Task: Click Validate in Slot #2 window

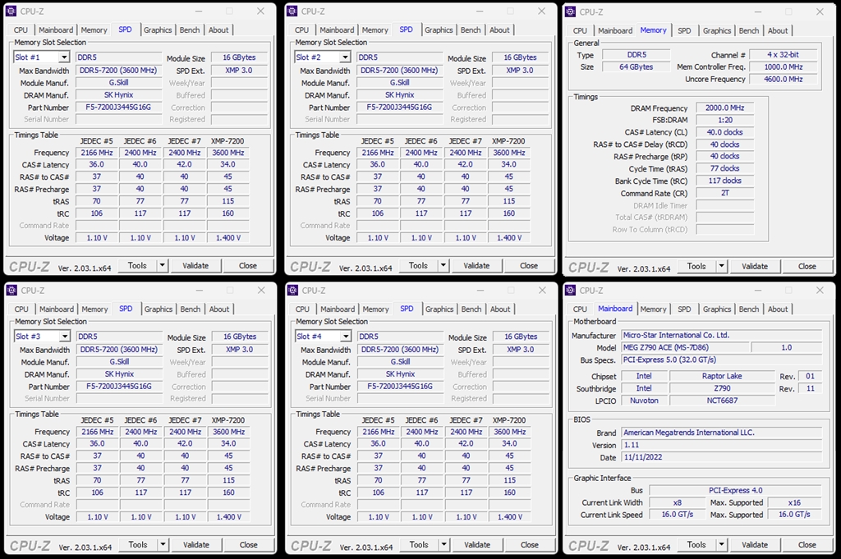Action: click(476, 265)
